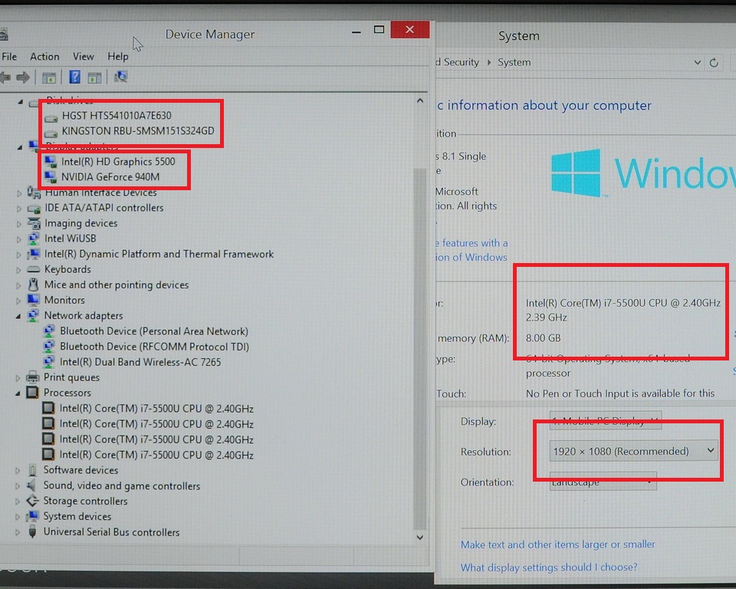Click the Storage controllers icon
Viewport: 736px width, 589px height.
point(32,501)
